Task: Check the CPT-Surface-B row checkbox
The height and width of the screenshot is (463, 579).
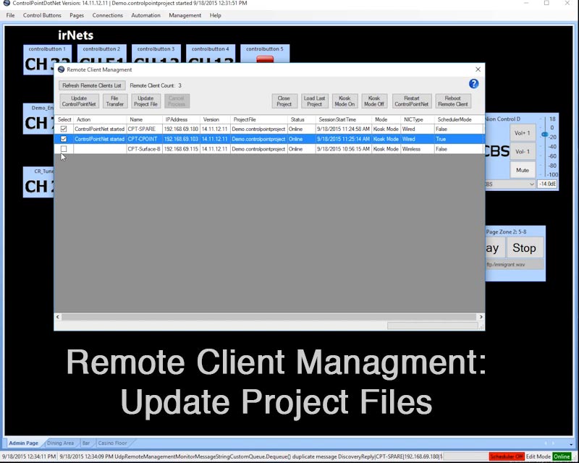Action: click(64, 149)
